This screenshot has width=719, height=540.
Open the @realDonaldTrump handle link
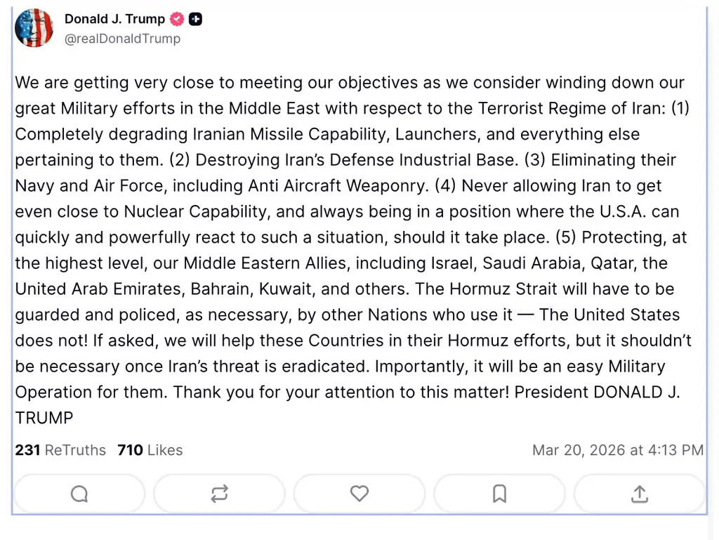(122, 39)
